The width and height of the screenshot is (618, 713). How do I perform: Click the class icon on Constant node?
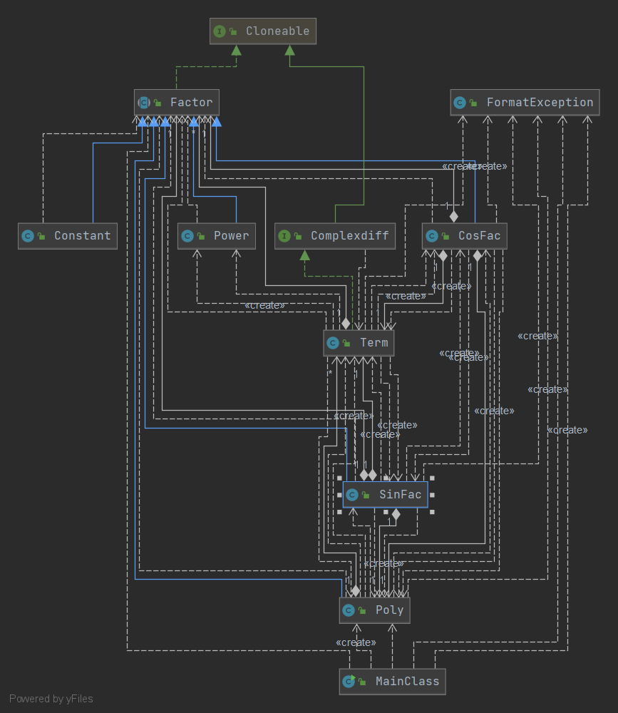pos(28,236)
